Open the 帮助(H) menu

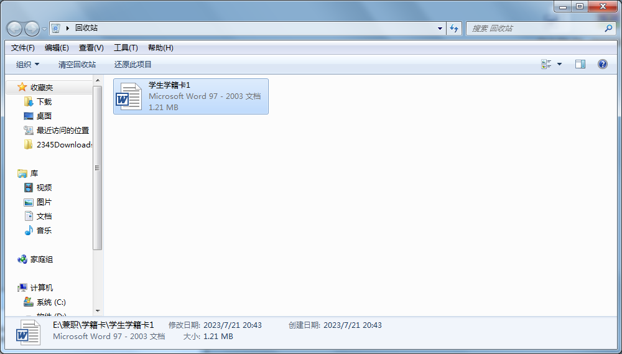click(160, 48)
